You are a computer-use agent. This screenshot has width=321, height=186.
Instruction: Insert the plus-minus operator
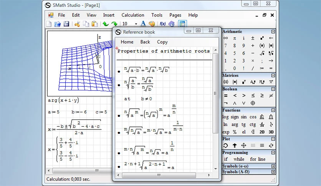(253, 38)
